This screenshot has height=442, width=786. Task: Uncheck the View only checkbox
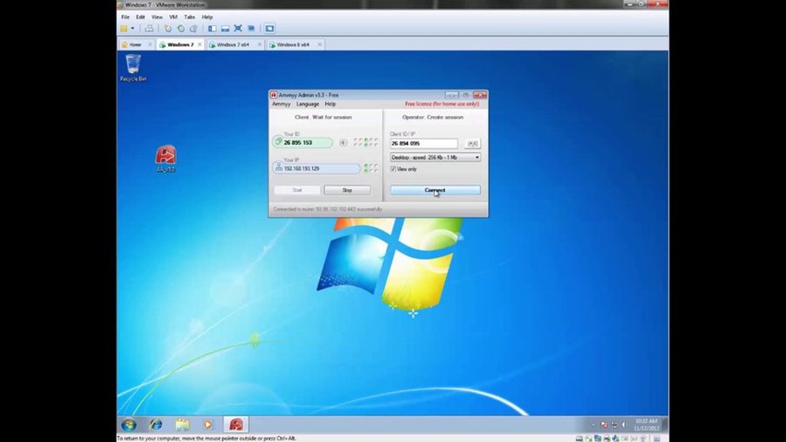(x=393, y=169)
